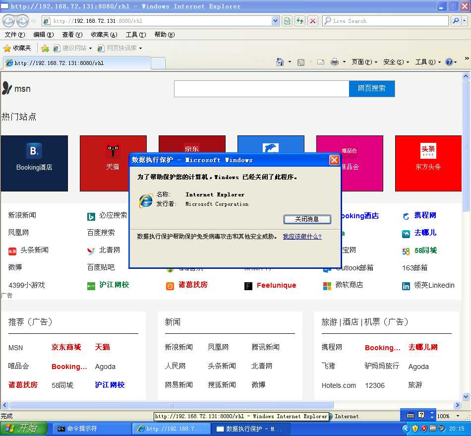The image size is (471, 436).
Task: Expand the address bar history dropdown
Action: coord(275,21)
